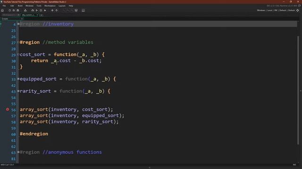Open the Tools menu
The width and height of the screenshot is (302, 169).
(x=39, y=6)
